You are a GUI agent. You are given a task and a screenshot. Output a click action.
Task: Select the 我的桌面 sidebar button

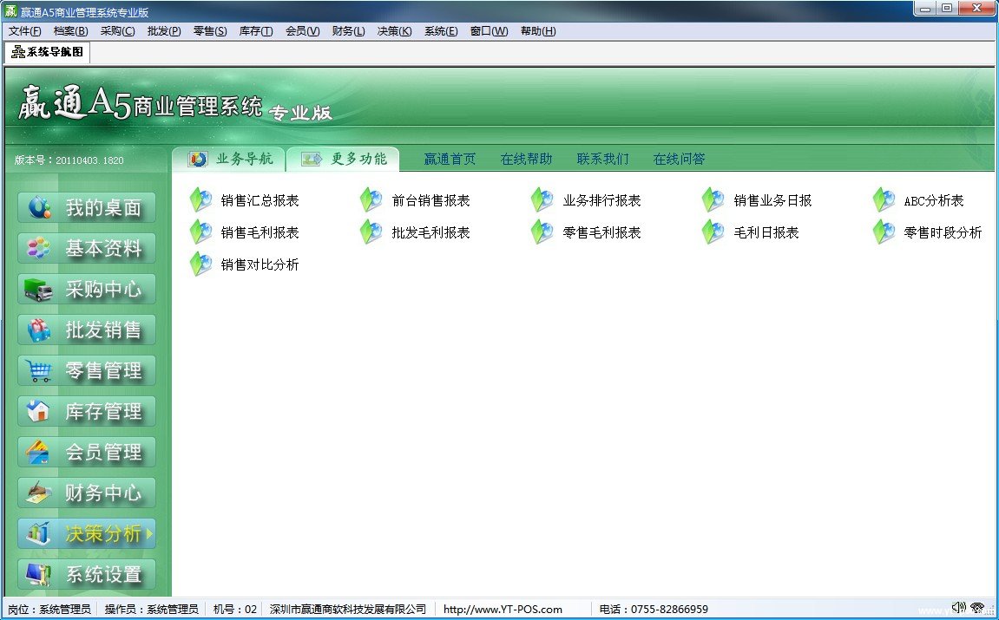point(87,207)
